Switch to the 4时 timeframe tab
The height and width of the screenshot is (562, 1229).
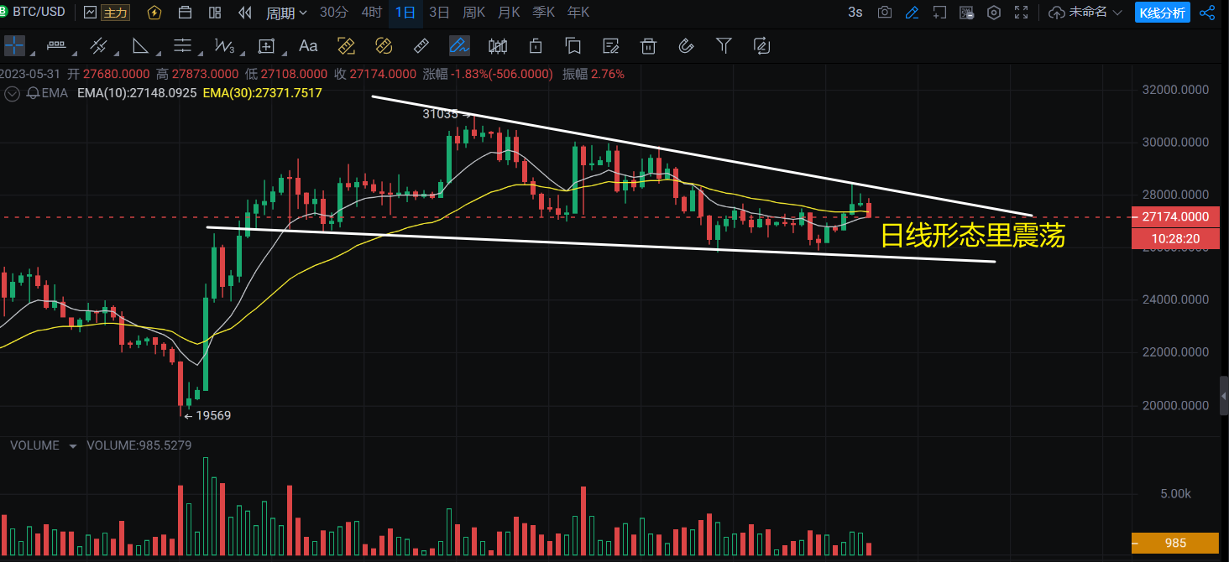click(371, 13)
